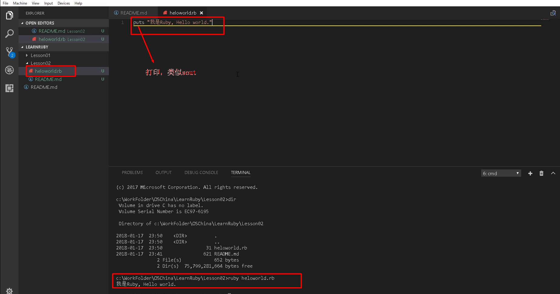Place cursor in the puts code line
The height and width of the screenshot is (294, 560).
coord(172,22)
